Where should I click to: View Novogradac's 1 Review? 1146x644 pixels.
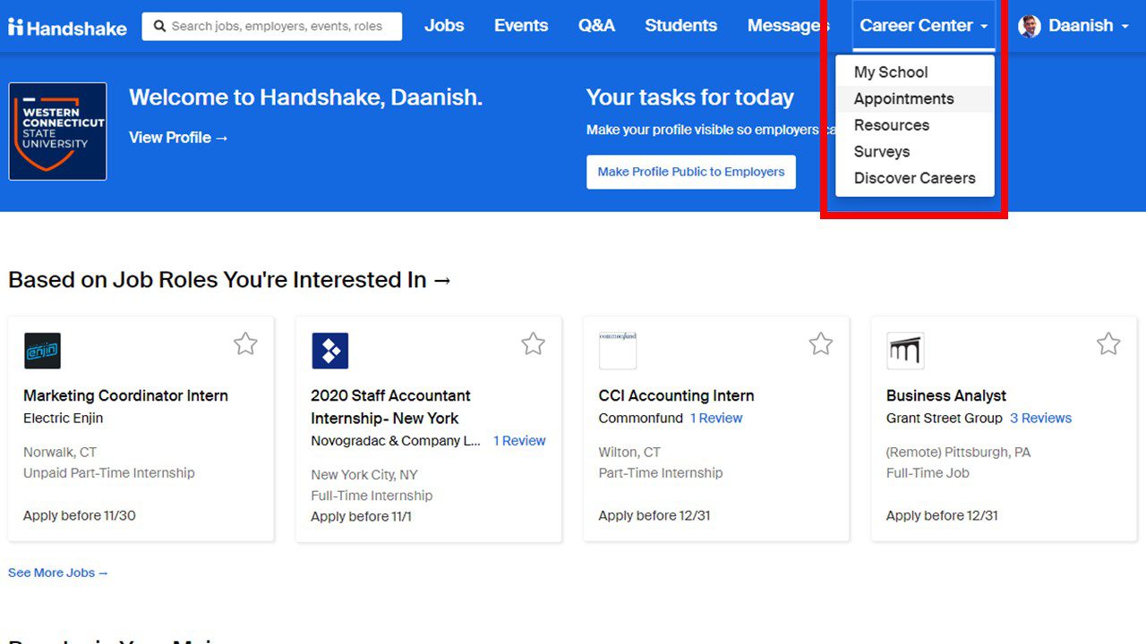click(x=519, y=441)
